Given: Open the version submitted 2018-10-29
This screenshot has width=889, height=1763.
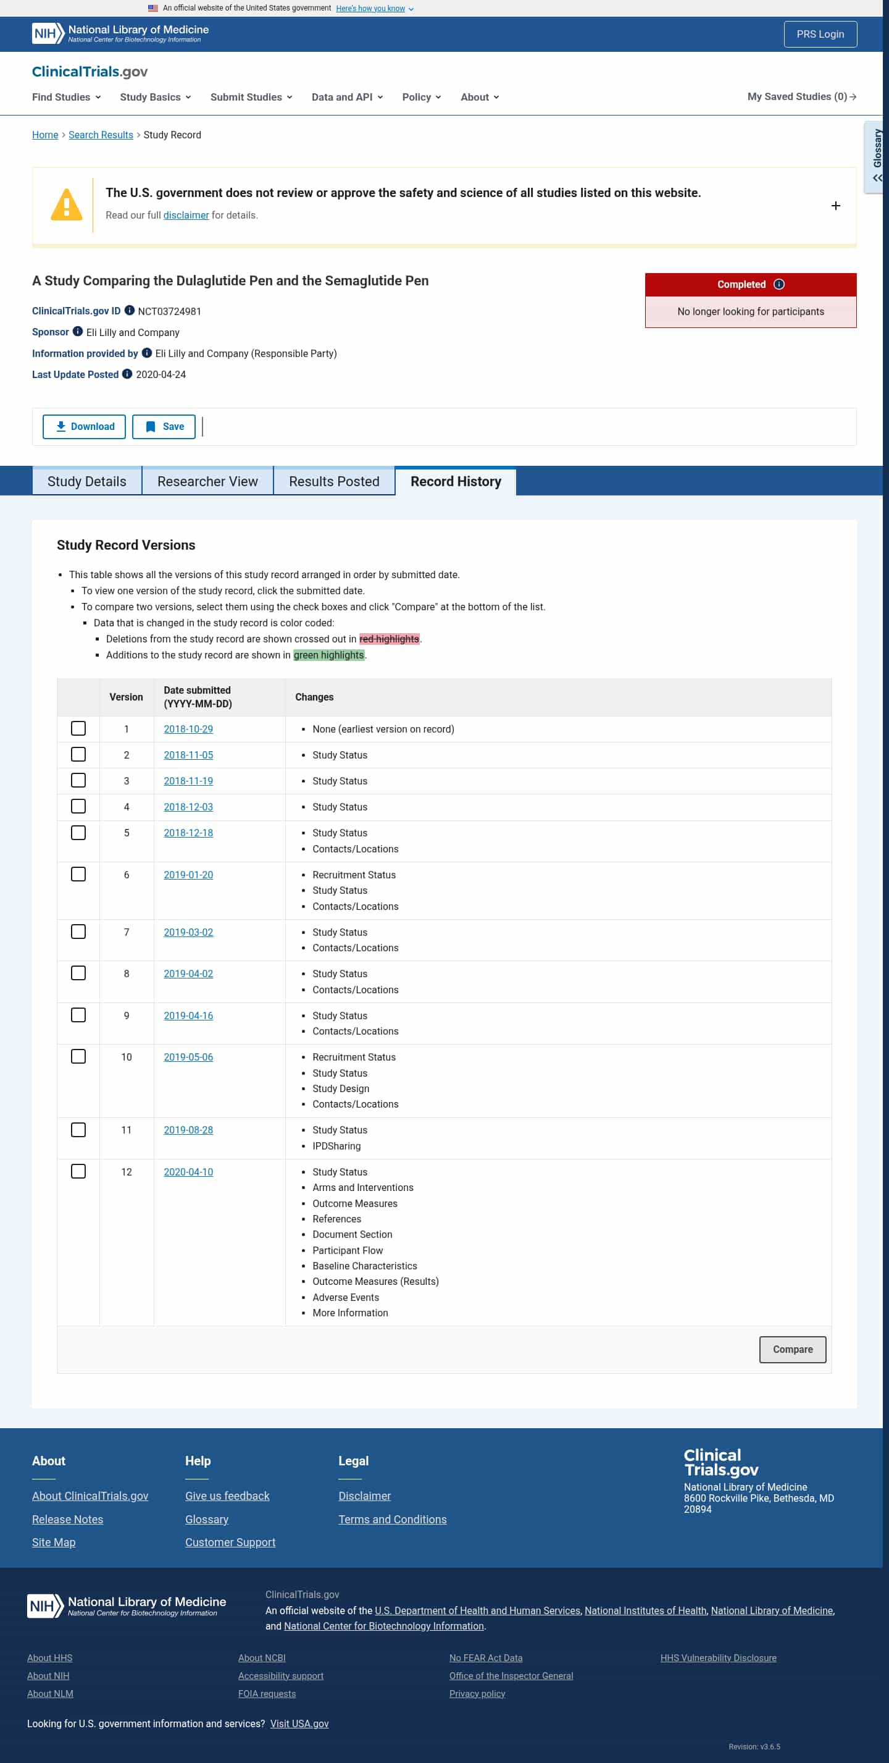Looking at the screenshot, I should click(x=188, y=729).
